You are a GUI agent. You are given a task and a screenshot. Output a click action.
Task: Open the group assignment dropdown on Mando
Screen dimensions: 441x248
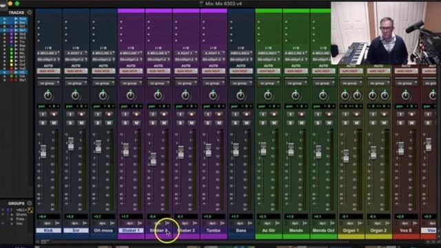tap(296, 83)
